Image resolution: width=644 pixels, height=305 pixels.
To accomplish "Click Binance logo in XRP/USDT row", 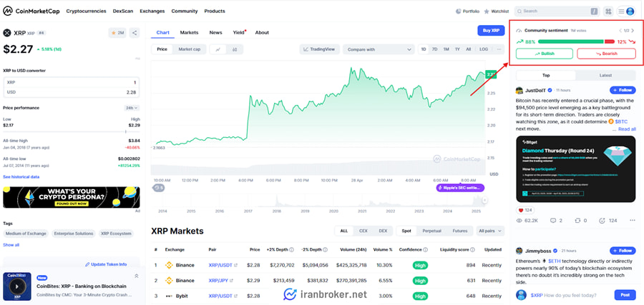I will (169, 265).
